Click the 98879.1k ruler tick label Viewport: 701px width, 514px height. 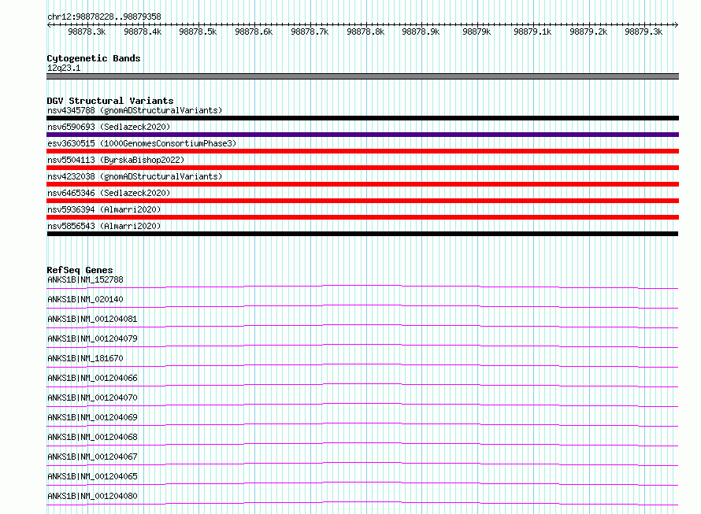pos(532,31)
